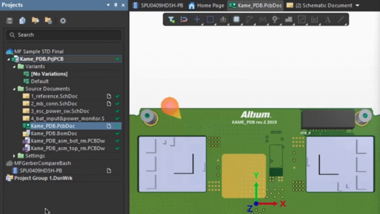
Task: Click the Save icon in the Projects panel
Action: [x=9, y=21]
